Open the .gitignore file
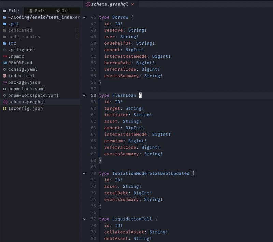This screenshot has width=273, height=242. (x=21, y=50)
